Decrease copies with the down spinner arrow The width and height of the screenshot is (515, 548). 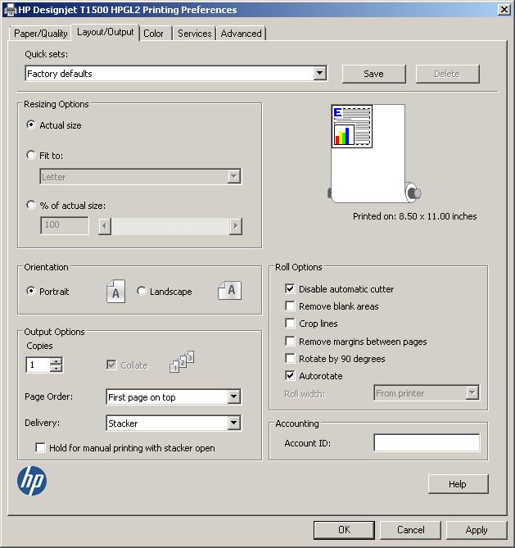[x=56, y=369]
